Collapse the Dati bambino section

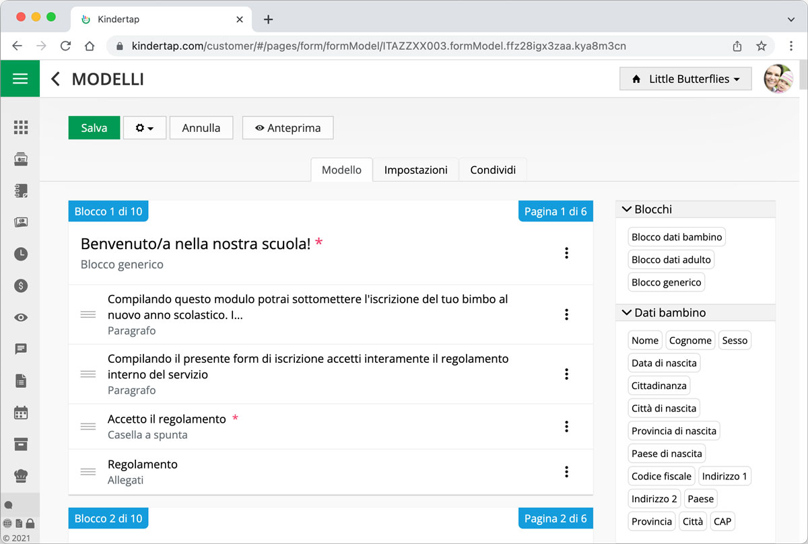[x=626, y=313]
